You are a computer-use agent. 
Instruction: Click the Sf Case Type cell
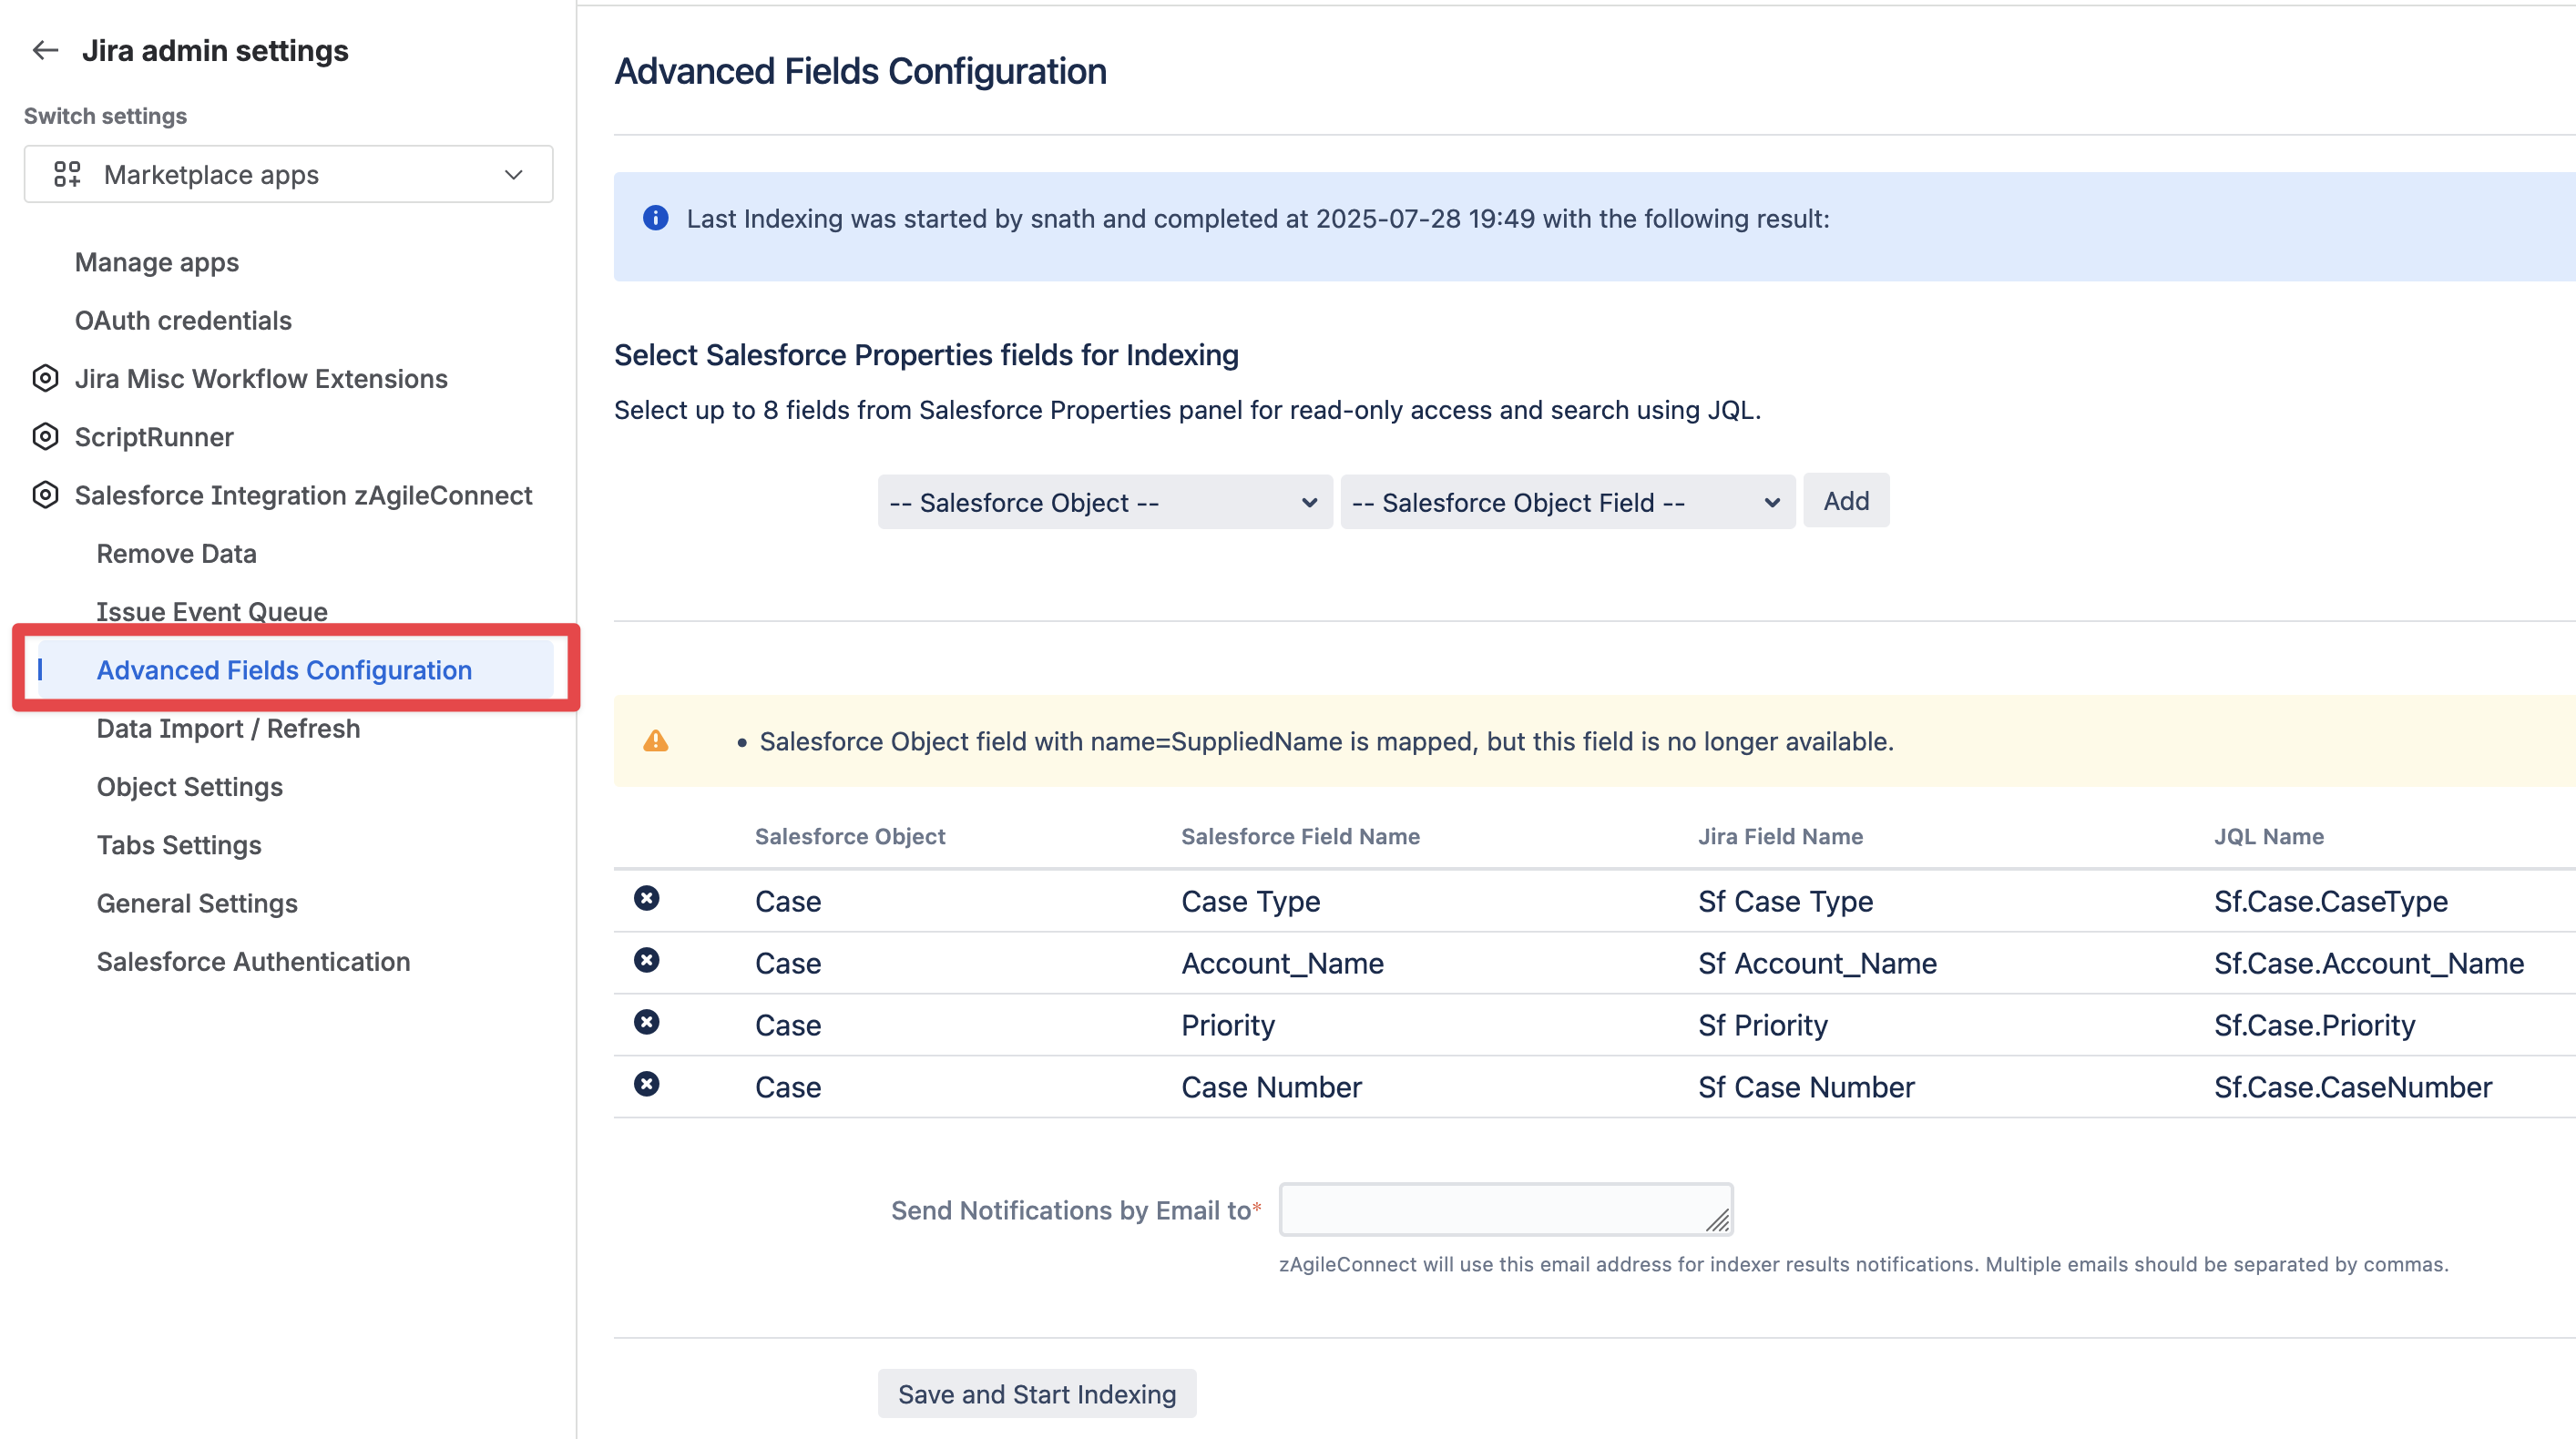click(1785, 901)
